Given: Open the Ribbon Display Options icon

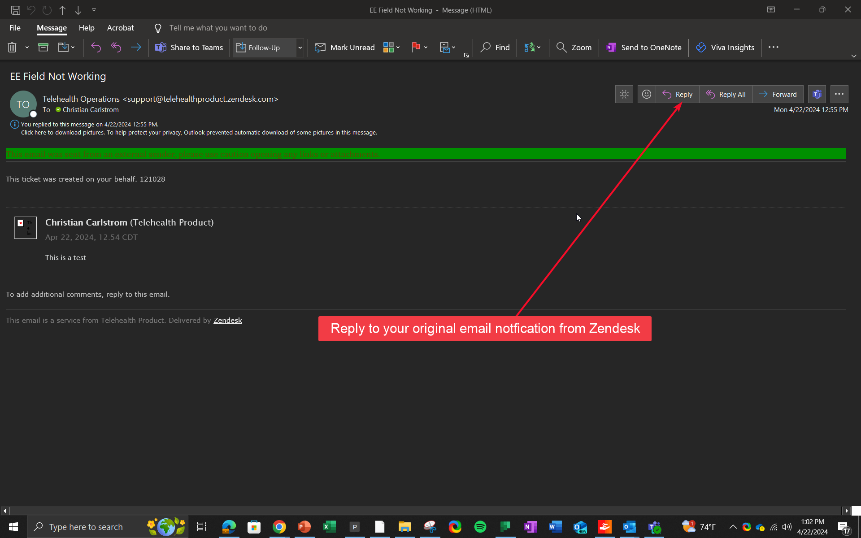Looking at the screenshot, I should 771,10.
